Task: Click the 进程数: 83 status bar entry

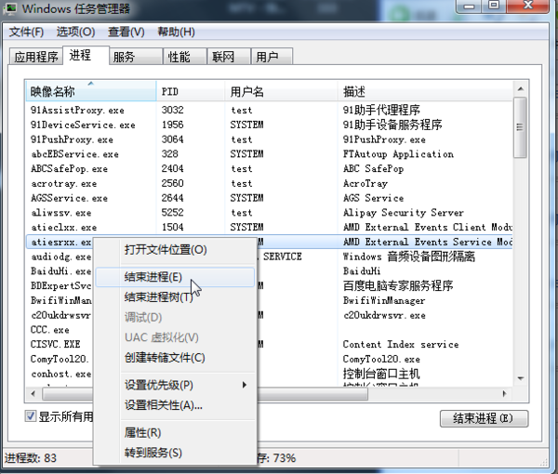Action: [31, 457]
